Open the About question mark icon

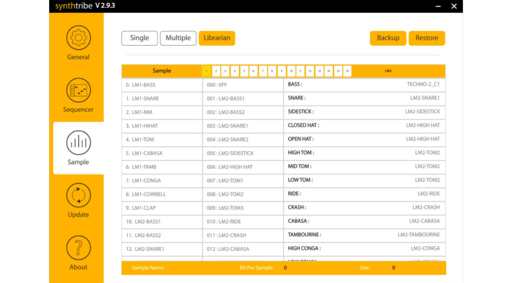(78, 248)
